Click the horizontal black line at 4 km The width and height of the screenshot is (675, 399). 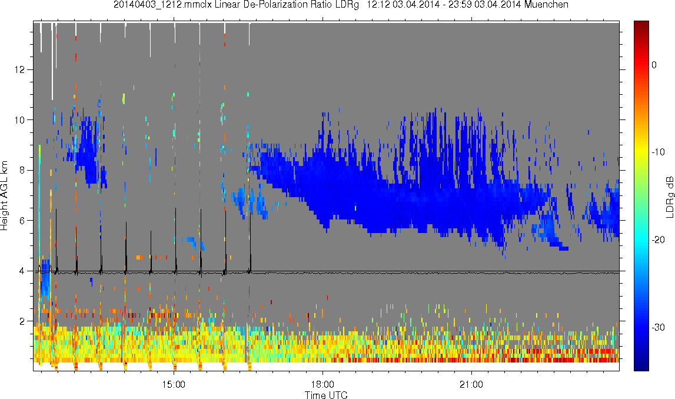pos(327,271)
